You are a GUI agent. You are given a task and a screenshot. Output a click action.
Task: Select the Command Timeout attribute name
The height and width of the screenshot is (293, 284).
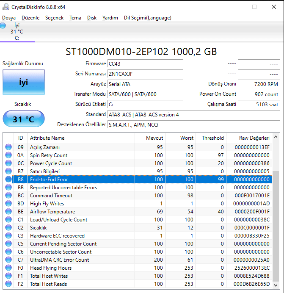pos(51,196)
